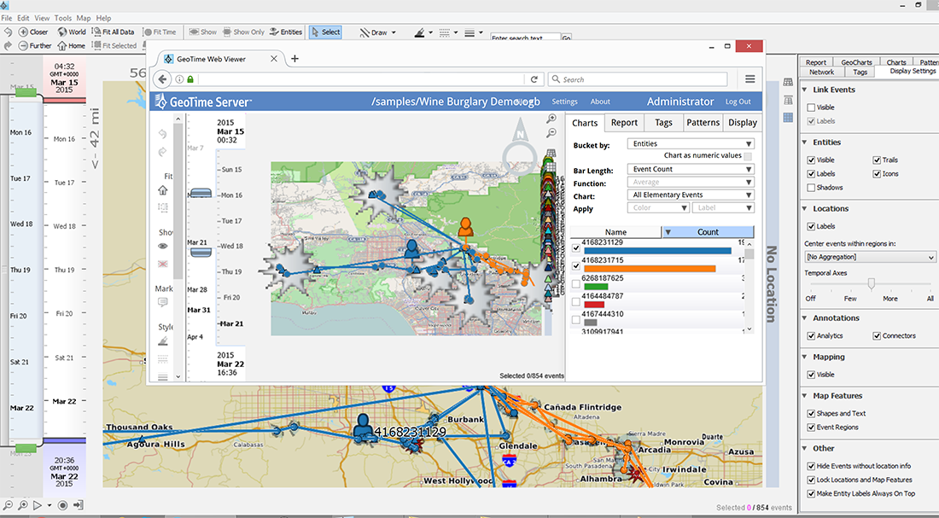Click the timeline zoom-out magnifier at bottom left
The height and width of the screenshot is (518, 939).
click(9, 505)
